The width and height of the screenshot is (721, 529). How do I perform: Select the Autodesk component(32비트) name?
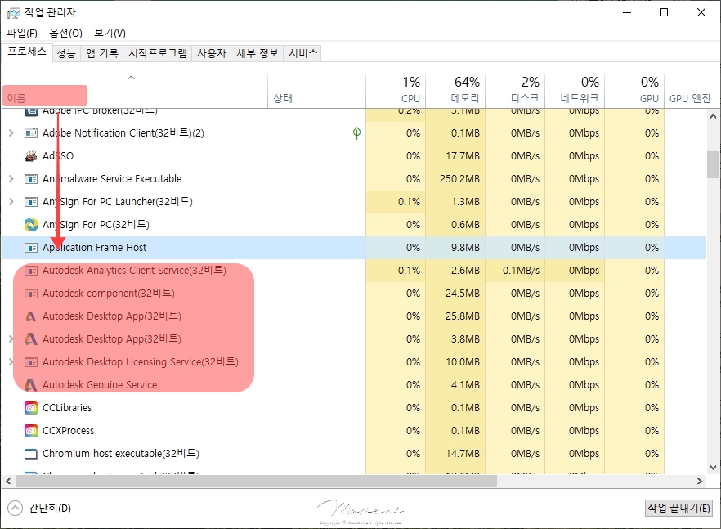point(109,293)
